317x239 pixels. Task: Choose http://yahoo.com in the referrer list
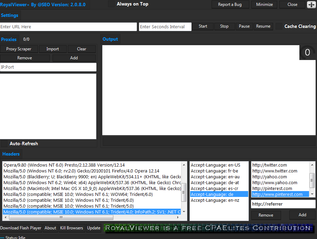pos(270,177)
